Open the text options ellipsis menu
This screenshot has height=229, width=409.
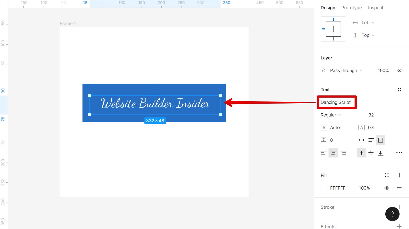pyautogui.click(x=399, y=152)
